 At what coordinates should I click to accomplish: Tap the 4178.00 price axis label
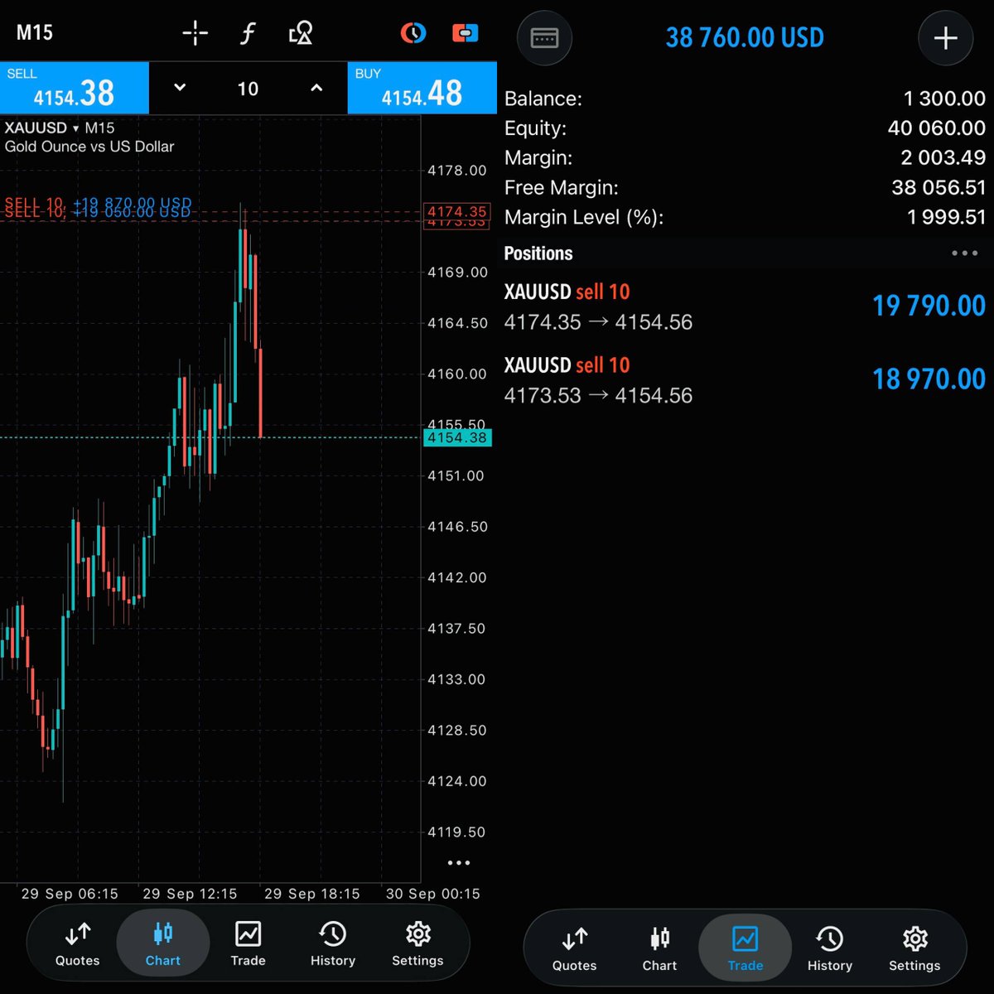(456, 171)
